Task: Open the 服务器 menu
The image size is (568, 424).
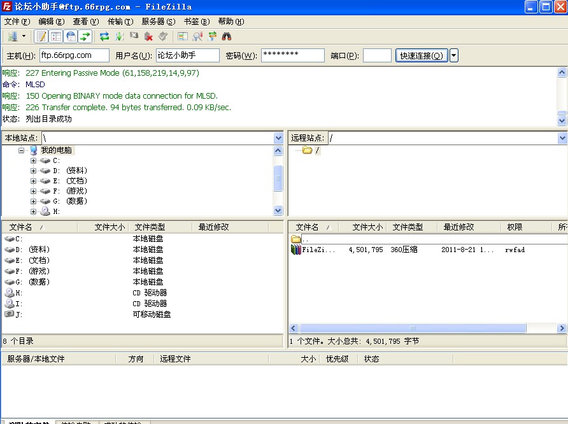Action: [159, 22]
